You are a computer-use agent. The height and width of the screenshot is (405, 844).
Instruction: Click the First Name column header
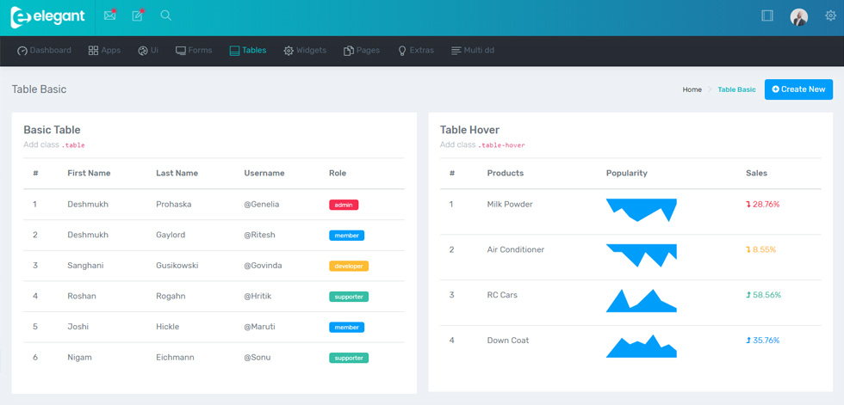(89, 173)
